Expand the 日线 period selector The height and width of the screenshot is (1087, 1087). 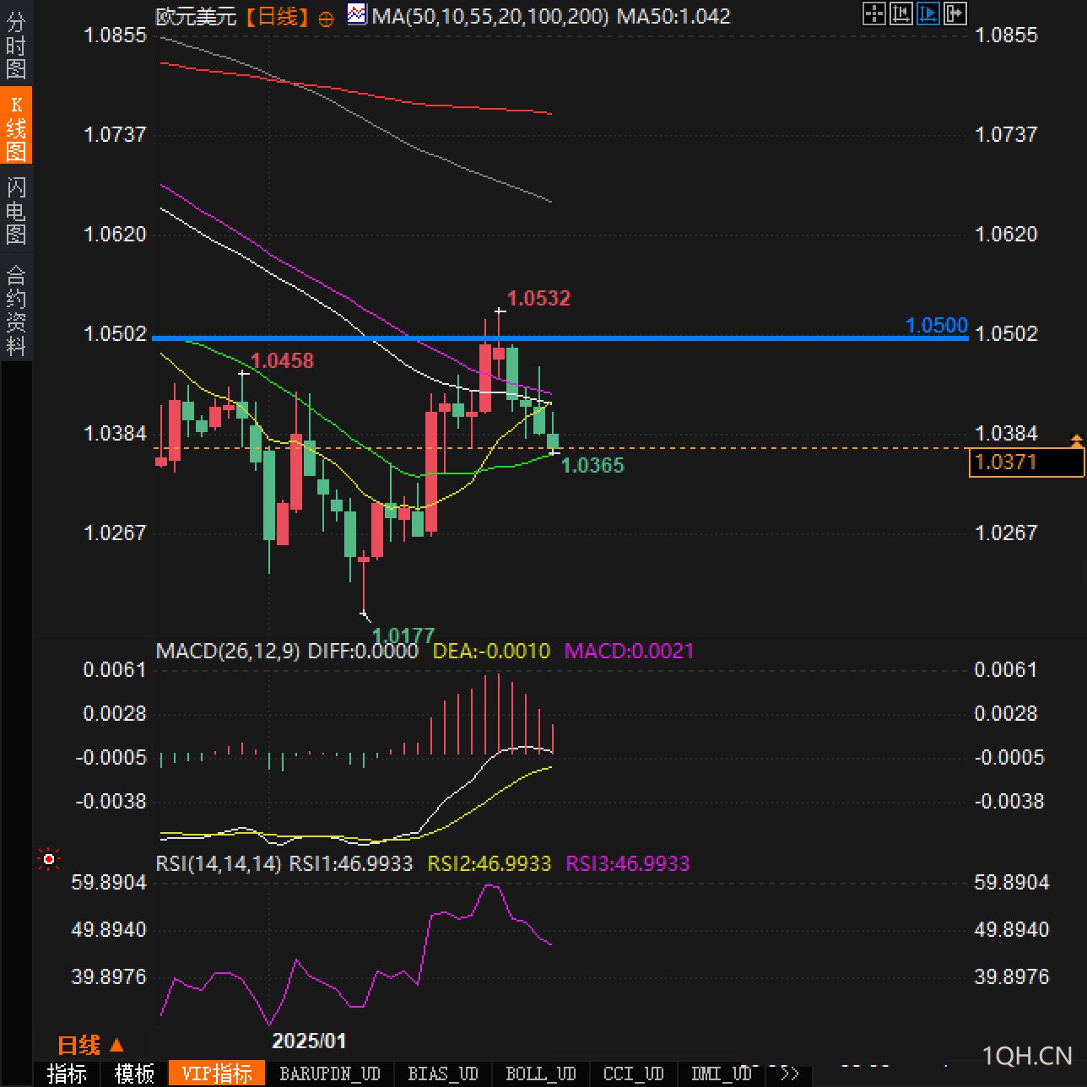pyautogui.click(x=90, y=1046)
